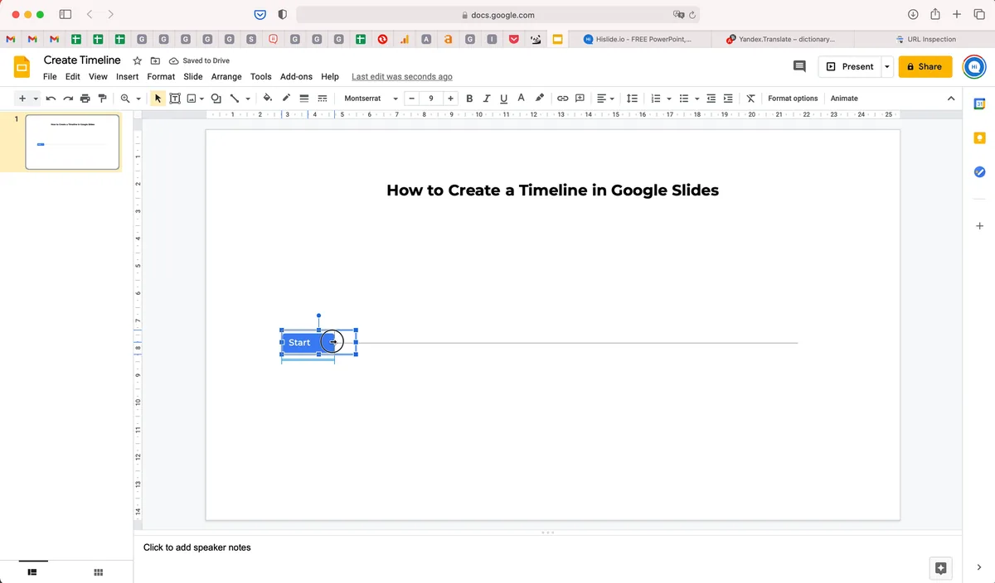Click the Redo arrow icon
Image resolution: width=995 pixels, height=583 pixels.
[x=68, y=99]
